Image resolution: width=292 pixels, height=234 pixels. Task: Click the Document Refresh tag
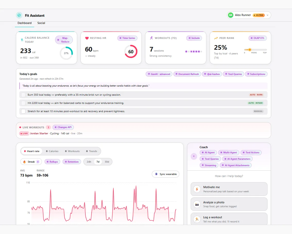187,74
